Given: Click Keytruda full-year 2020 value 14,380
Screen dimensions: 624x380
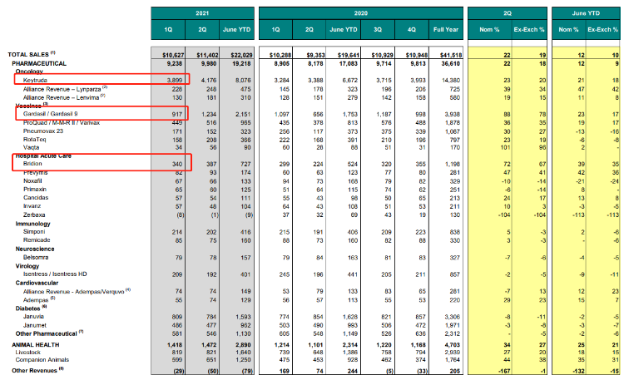Looking at the screenshot, I should (x=452, y=80).
